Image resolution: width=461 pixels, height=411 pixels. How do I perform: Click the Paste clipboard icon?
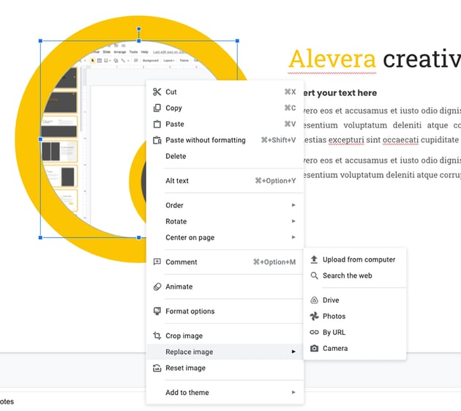tap(157, 125)
